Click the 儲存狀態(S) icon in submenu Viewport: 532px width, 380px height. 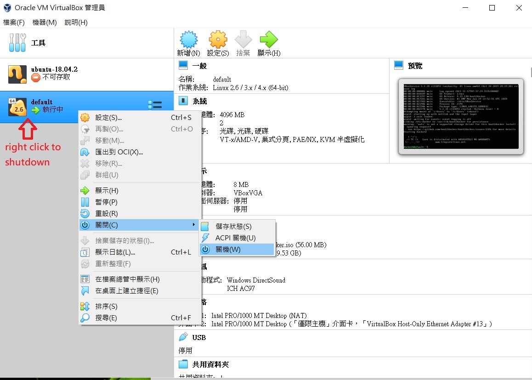point(205,227)
